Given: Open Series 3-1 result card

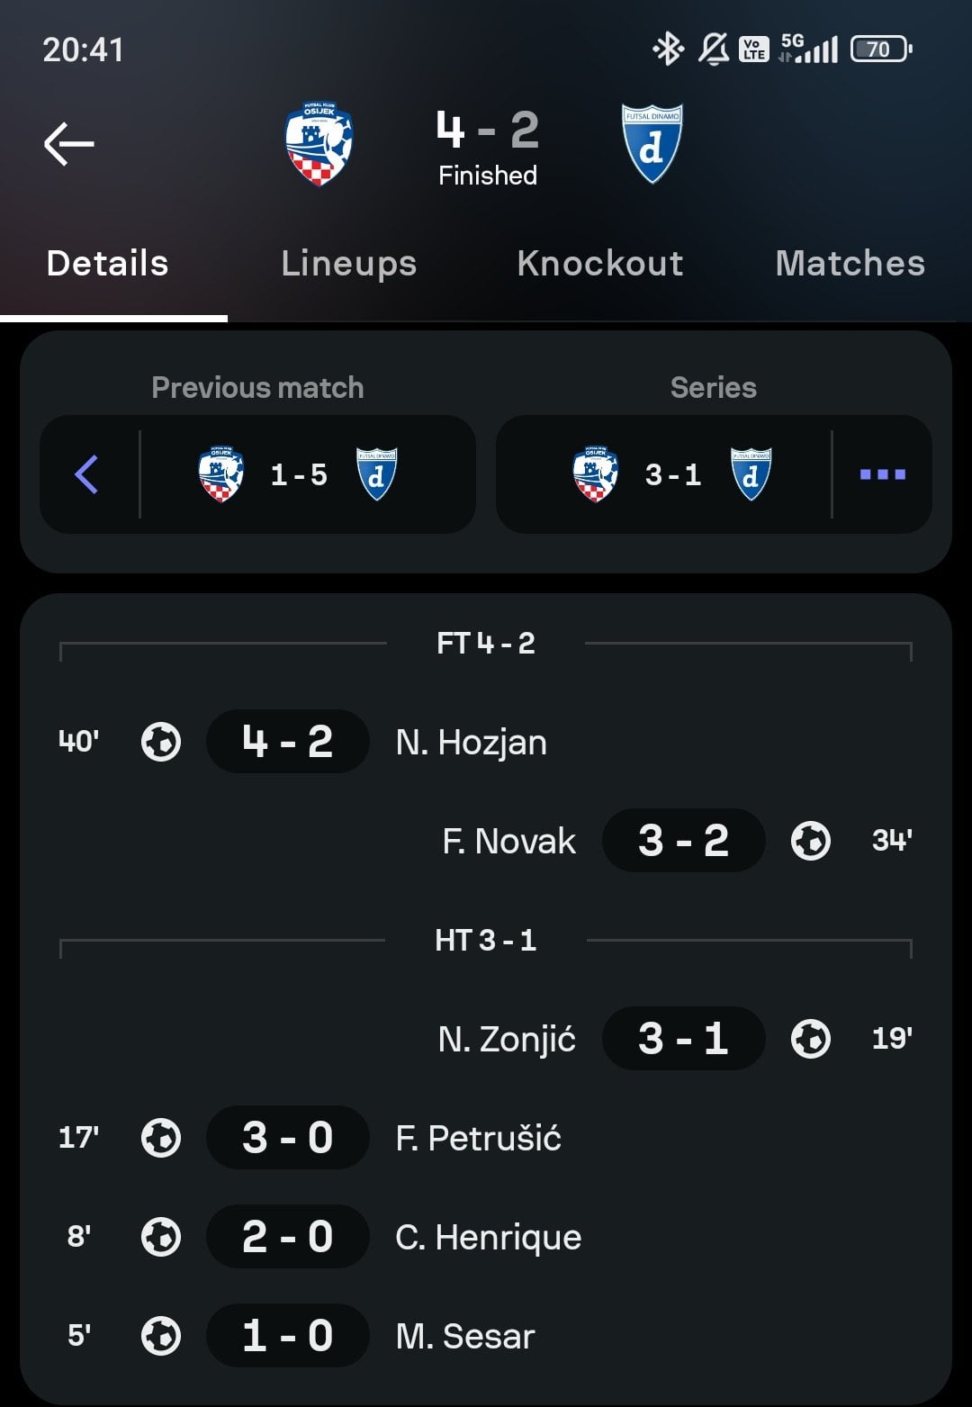Looking at the screenshot, I should 663,474.
